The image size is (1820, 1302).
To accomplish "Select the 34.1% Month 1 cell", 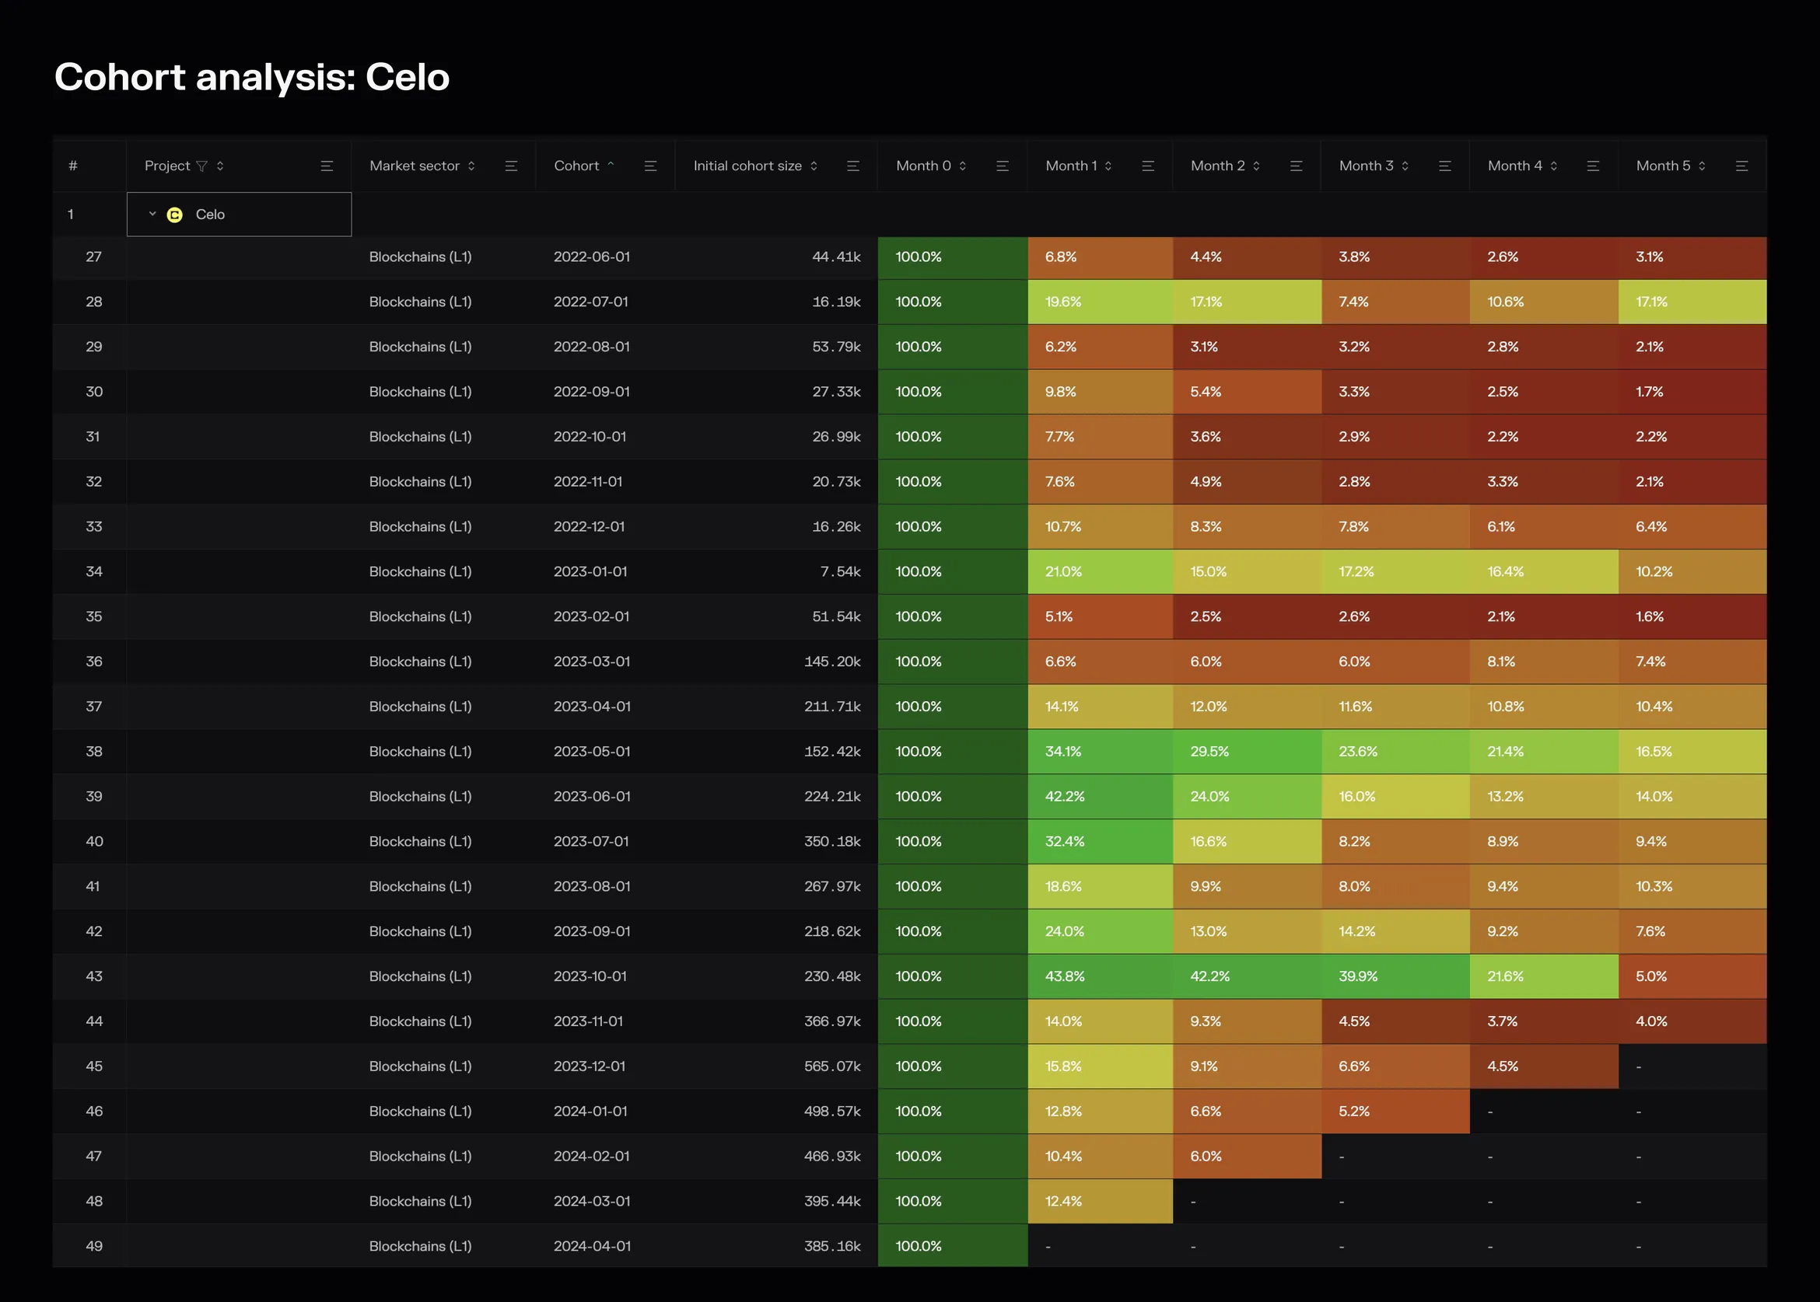I will [x=1100, y=751].
